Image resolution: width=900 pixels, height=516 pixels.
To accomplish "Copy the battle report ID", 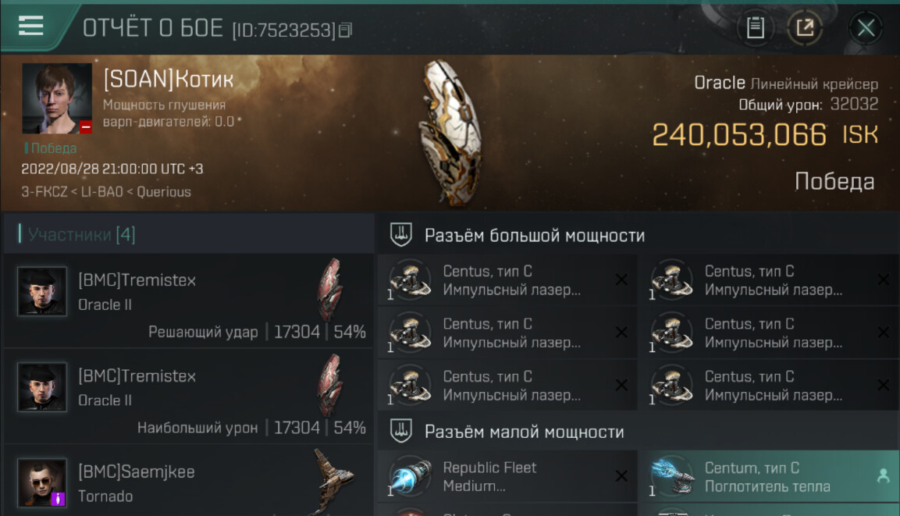I will [346, 30].
